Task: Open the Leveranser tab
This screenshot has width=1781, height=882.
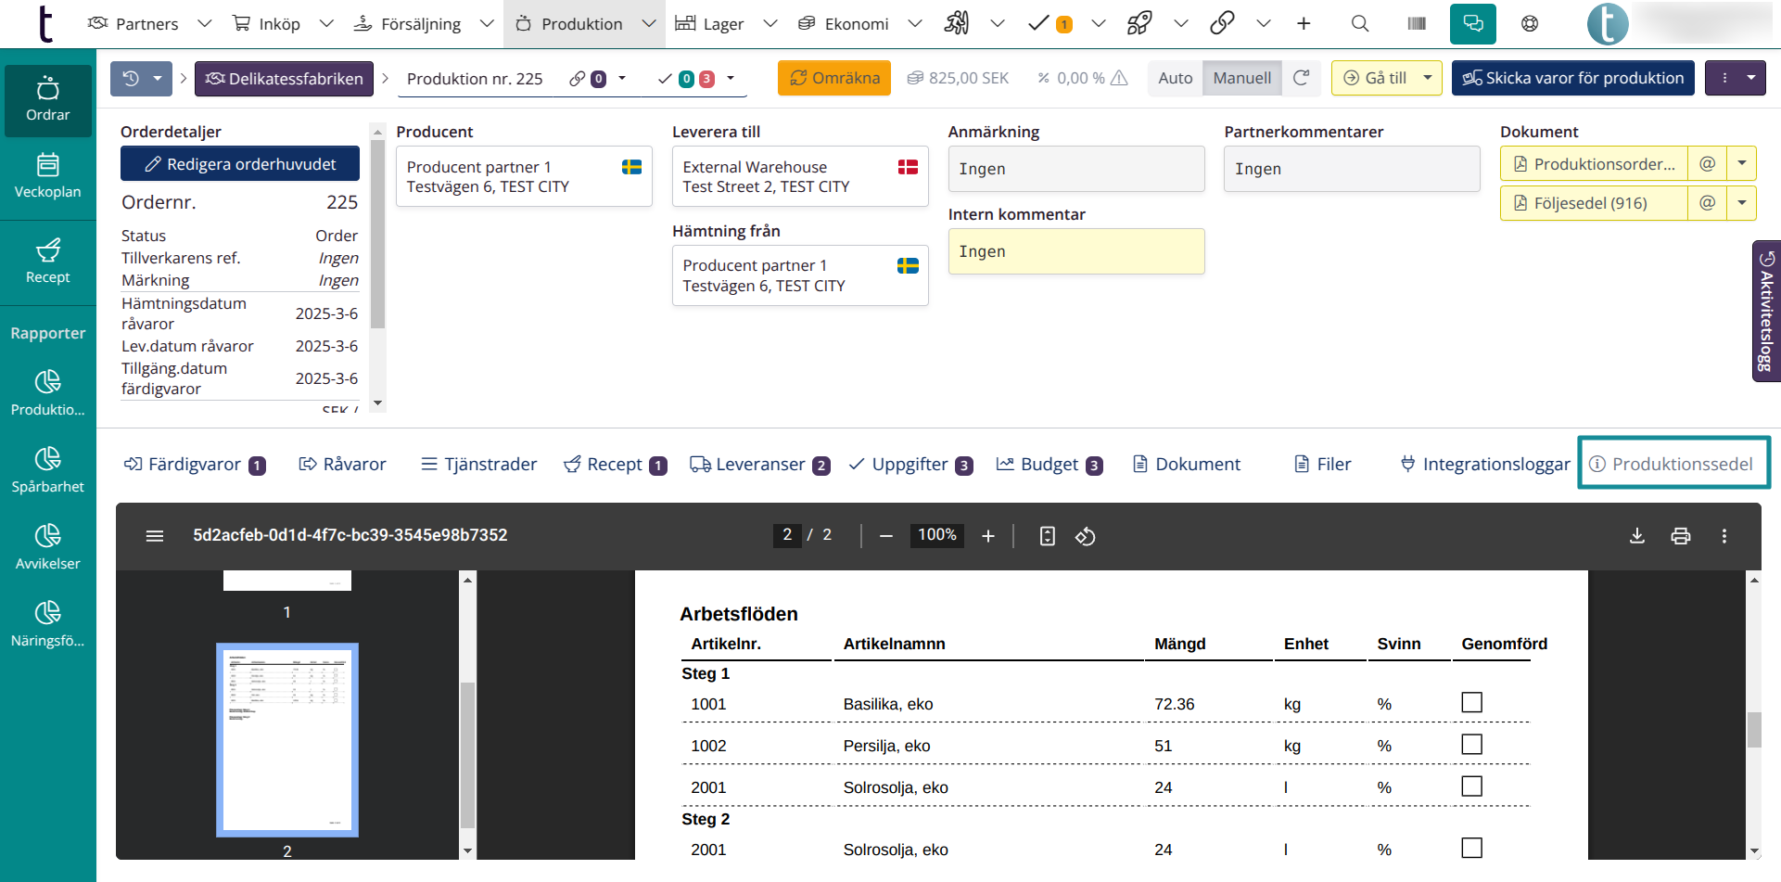Action: pos(759,465)
